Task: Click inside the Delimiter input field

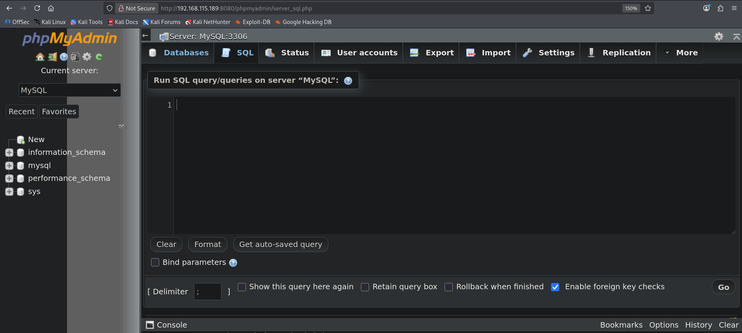Action: [x=208, y=292]
